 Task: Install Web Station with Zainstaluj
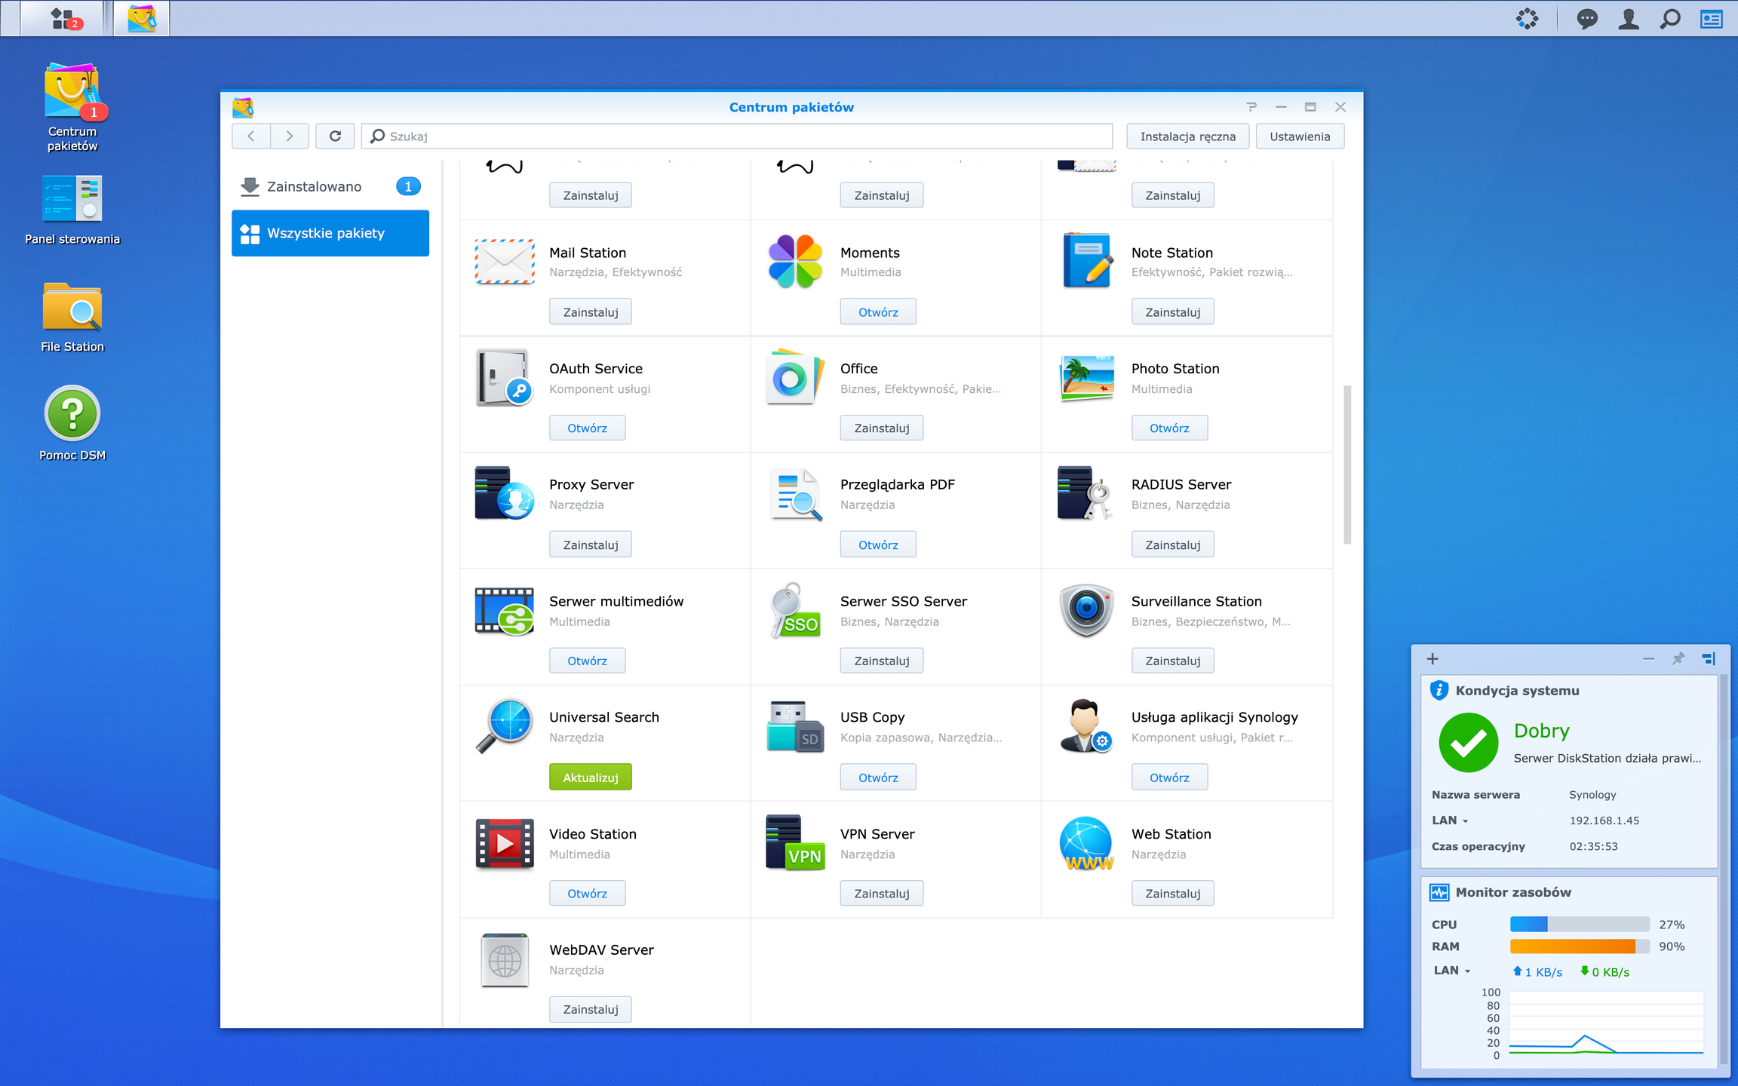click(1173, 893)
